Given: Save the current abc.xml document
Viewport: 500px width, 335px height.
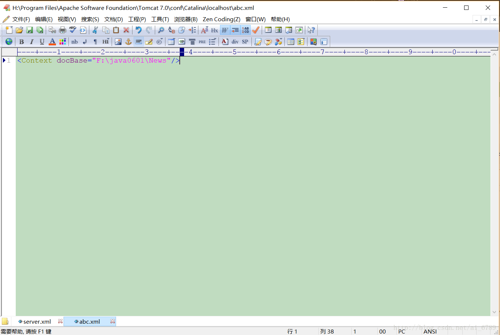Looking at the screenshot, I should (30, 30).
